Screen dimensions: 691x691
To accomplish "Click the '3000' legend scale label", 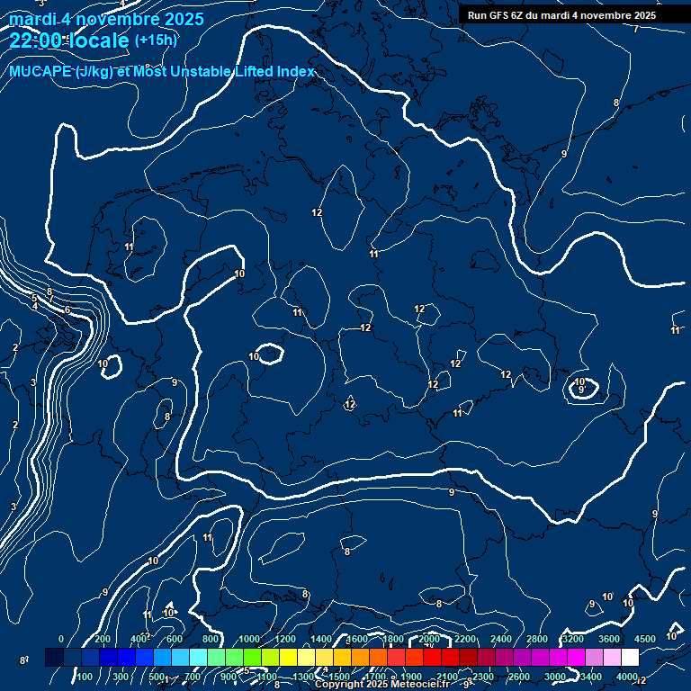I will (x=555, y=677).
